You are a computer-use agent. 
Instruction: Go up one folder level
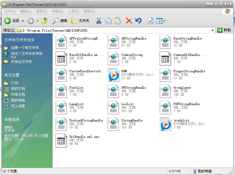click(45, 21)
